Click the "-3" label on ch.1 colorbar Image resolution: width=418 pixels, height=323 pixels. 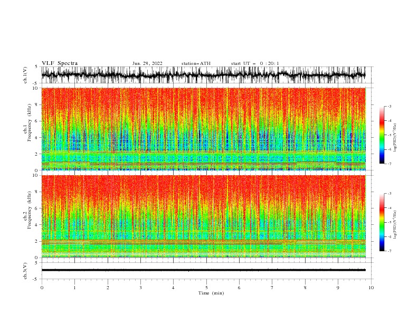pyautogui.click(x=389, y=106)
